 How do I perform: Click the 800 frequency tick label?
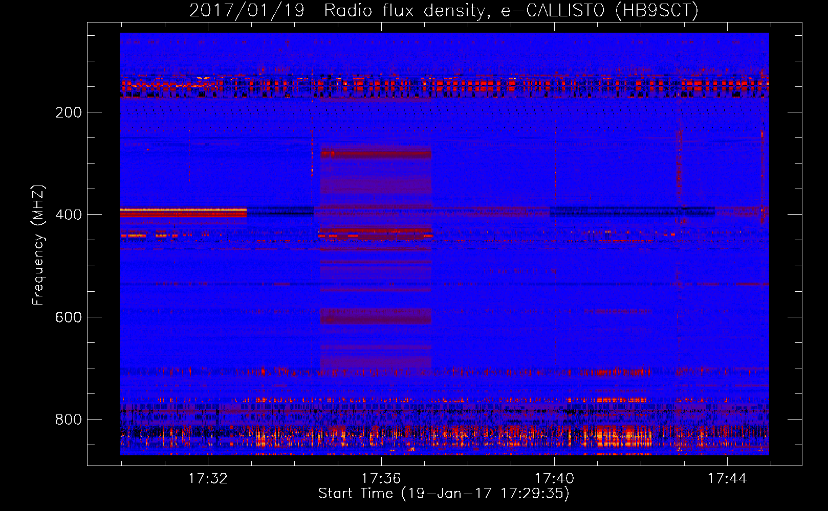[69, 420]
